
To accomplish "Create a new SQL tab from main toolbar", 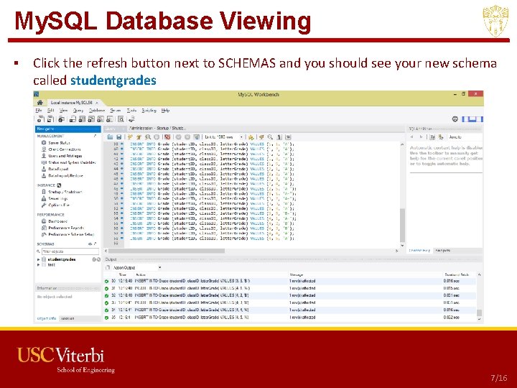I will click(x=40, y=119).
